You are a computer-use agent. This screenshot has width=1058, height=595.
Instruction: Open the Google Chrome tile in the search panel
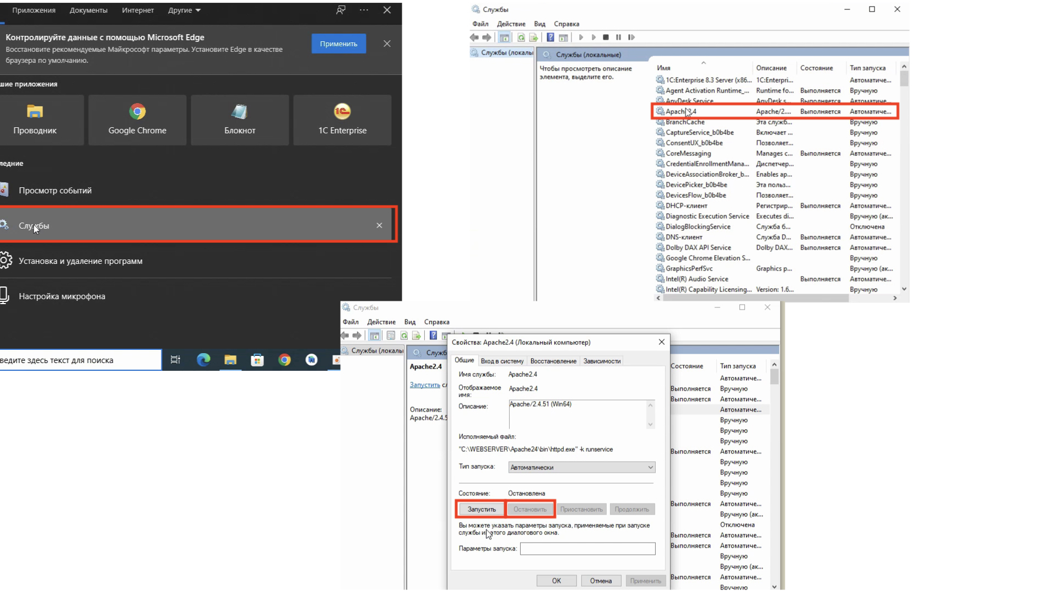pyautogui.click(x=137, y=120)
